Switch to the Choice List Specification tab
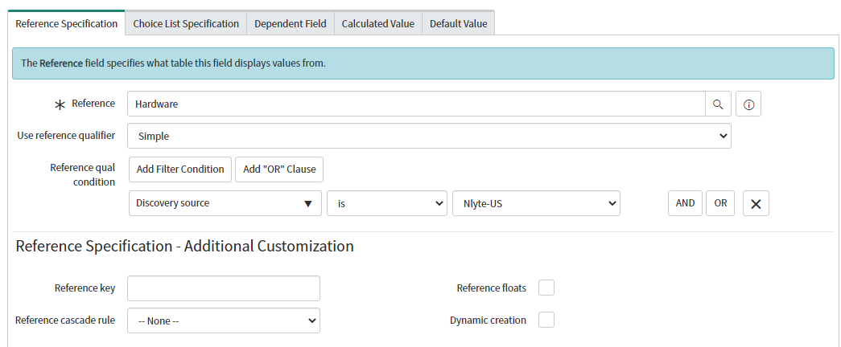Image resolution: width=841 pixels, height=347 pixels. coord(186,23)
